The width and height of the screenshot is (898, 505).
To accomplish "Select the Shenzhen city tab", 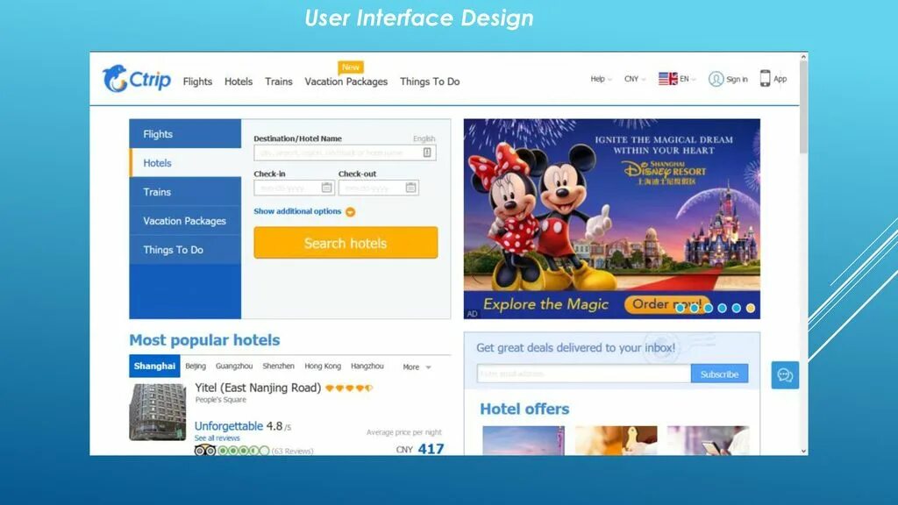I will pyautogui.click(x=278, y=366).
